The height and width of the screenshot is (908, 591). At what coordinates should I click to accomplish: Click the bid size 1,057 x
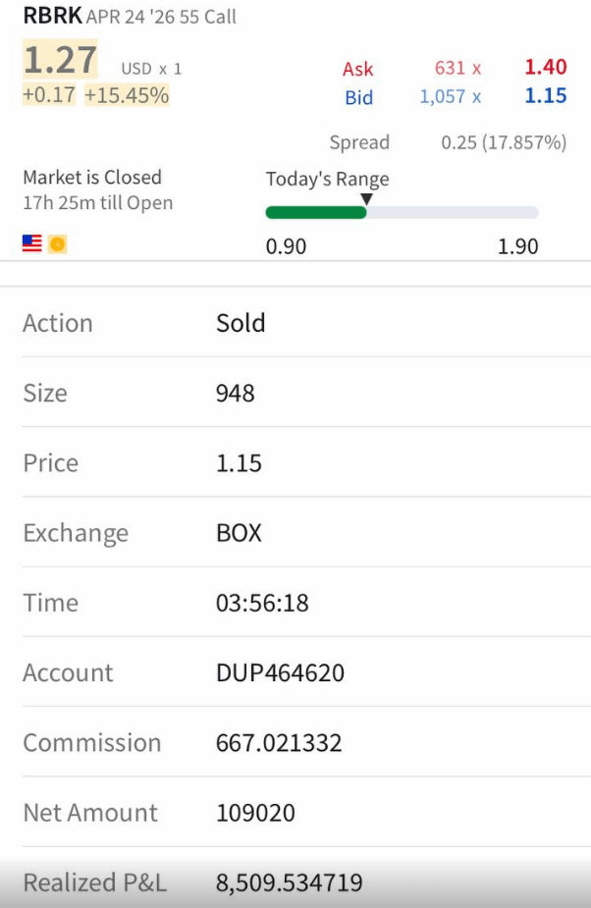450,96
